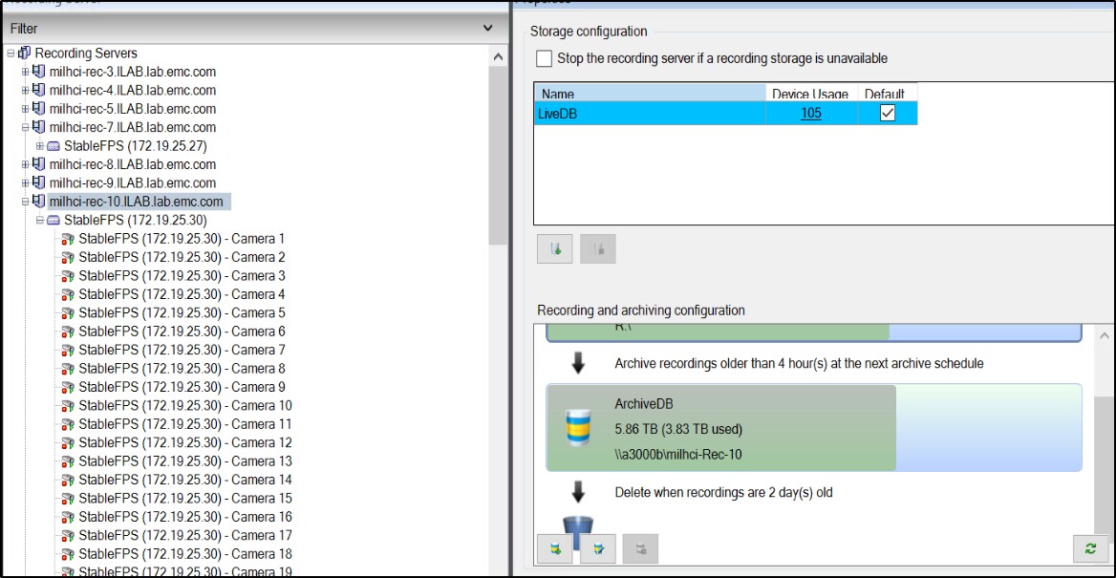Select StableFPS (172.19.25.30) - Camera 15
The height and width of the screenshot is (578, 1116).
click(x=185, y=498)
